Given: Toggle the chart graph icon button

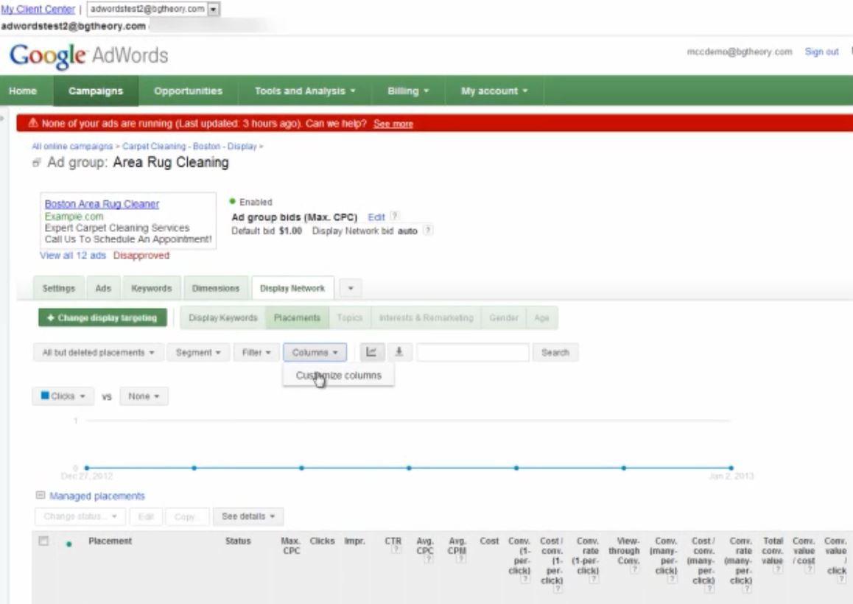Looking at the screenshot, I should (x=371, y=352).
